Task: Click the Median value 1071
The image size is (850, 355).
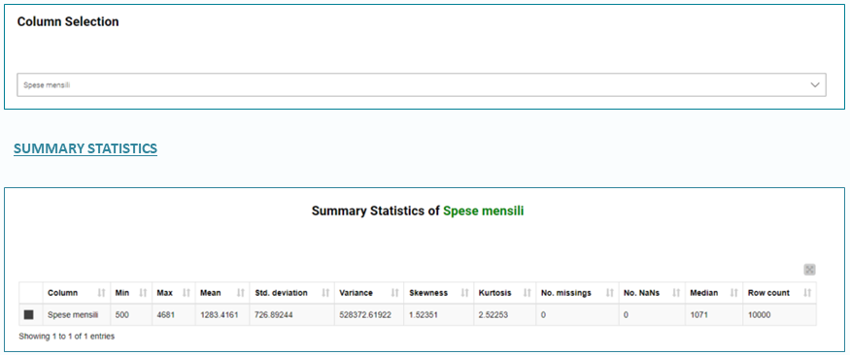Action: coord(698,314)
